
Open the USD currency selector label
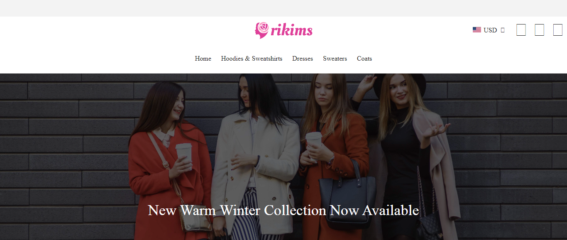pos(490,30)
